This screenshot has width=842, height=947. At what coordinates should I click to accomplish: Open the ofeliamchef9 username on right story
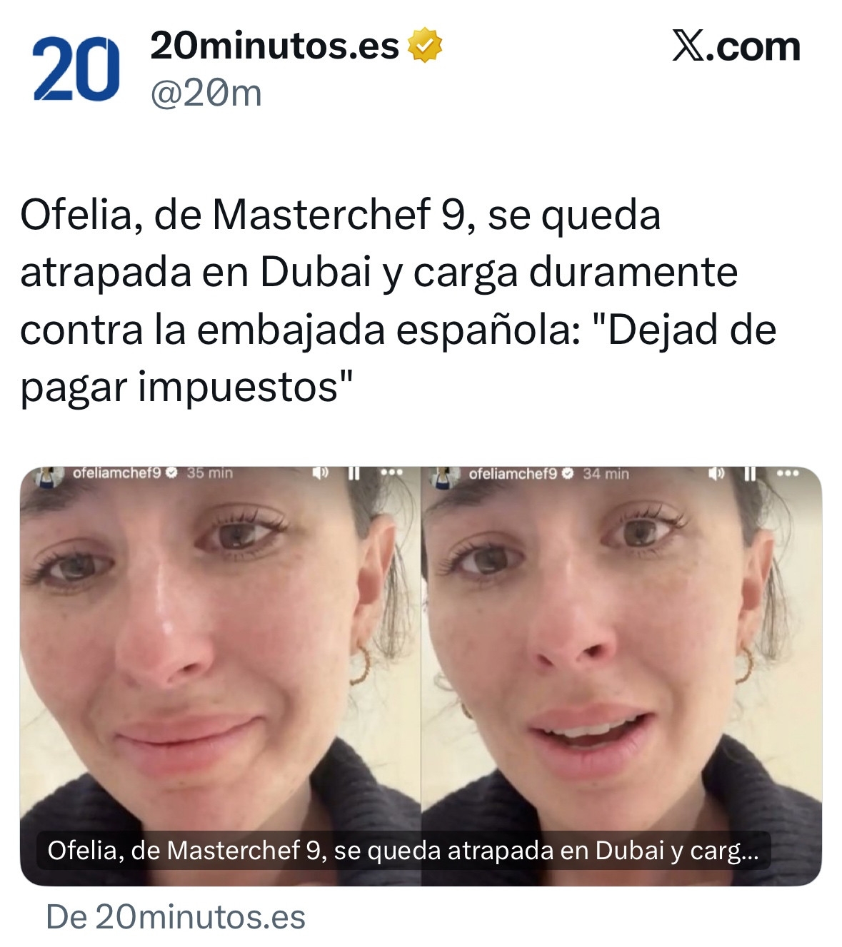513,473
